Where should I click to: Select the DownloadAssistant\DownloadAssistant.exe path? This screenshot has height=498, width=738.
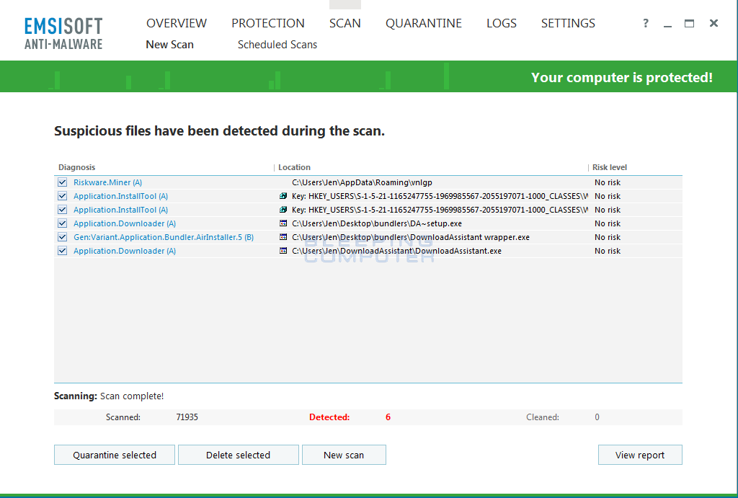tap(397, 250)
